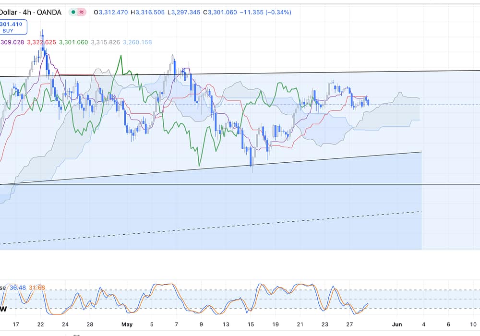Image resolution: width=480 pixels, height=336 pixels.
Task: Select the red indicator value 3,322.625
Action: click(x=41, y=42)
